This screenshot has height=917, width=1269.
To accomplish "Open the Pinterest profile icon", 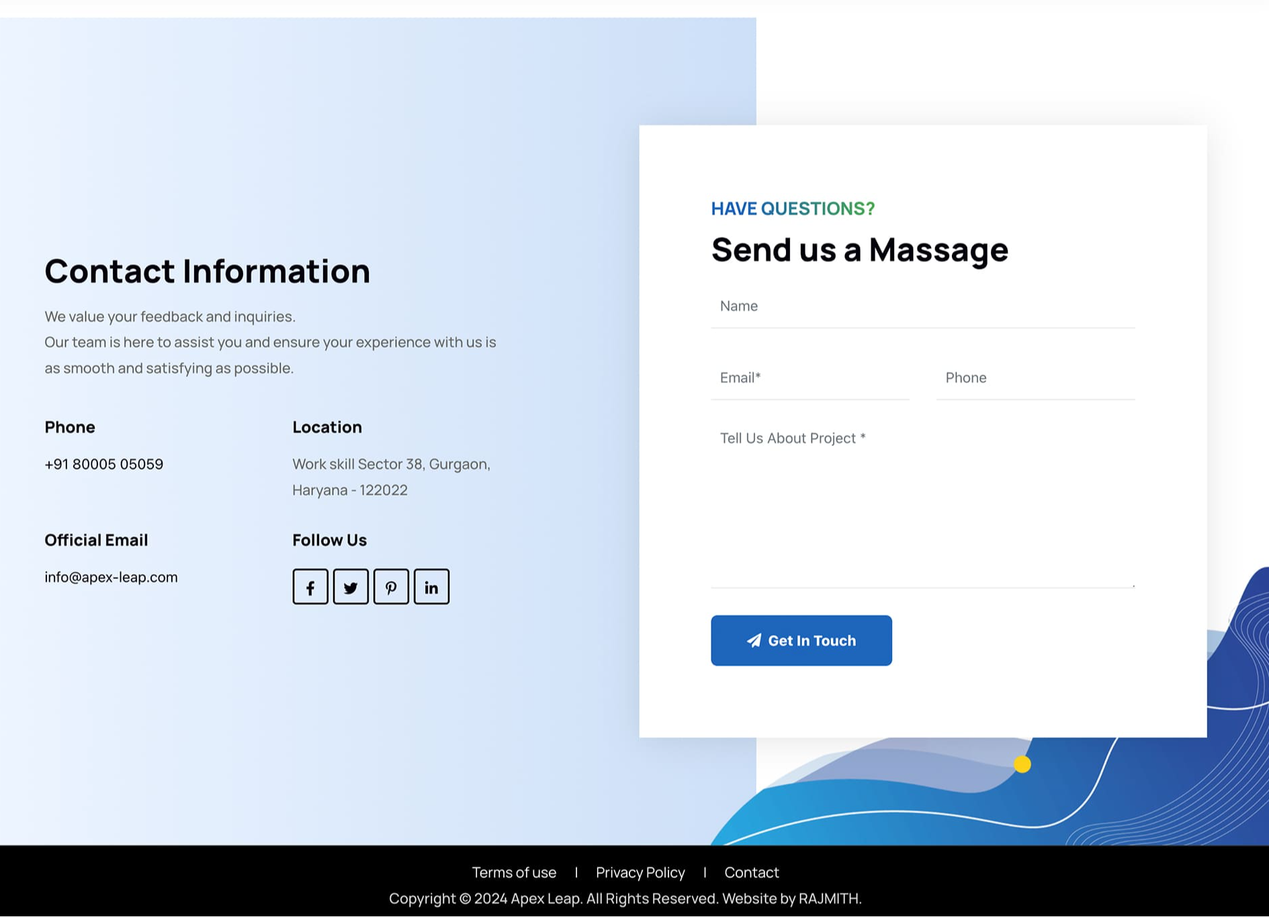I will point(391,587).
